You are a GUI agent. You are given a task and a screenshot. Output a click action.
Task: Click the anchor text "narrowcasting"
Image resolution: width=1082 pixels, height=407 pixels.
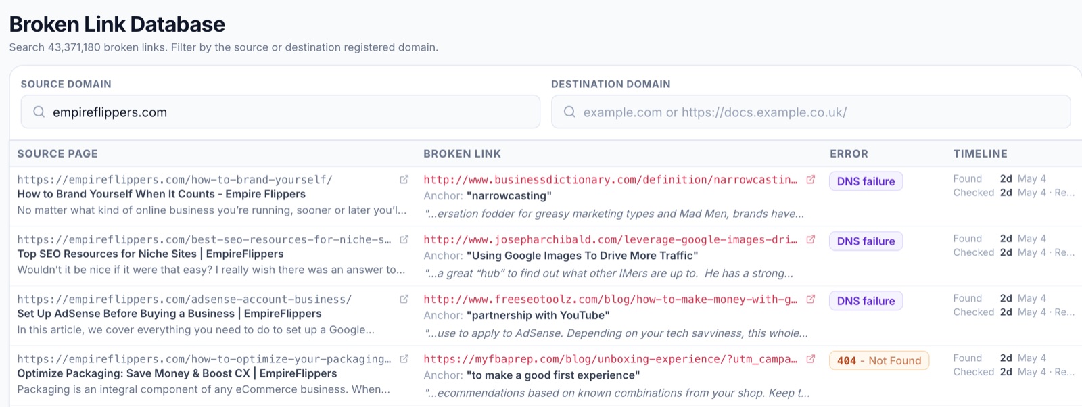[x=509, y=196]
